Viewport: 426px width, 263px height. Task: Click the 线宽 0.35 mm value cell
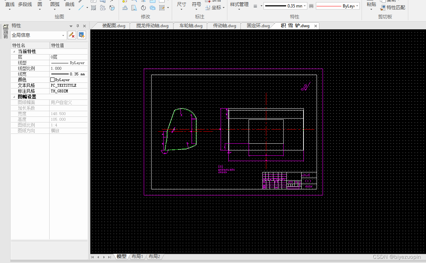tap(68, 74)
